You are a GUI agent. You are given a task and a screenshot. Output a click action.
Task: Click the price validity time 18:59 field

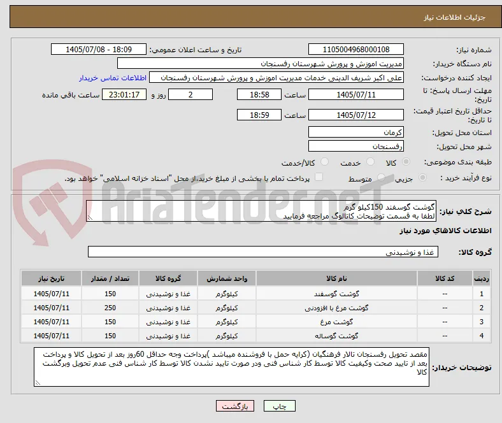pyautogui.click(x=259, y=115)
